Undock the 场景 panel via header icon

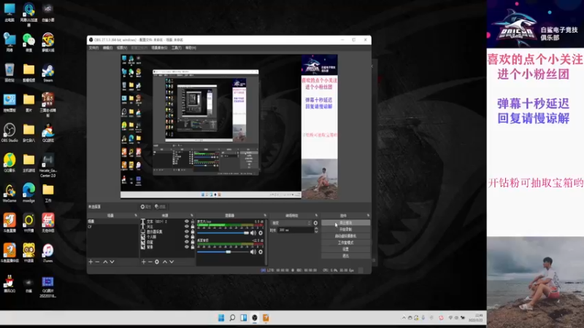[136, 215]
